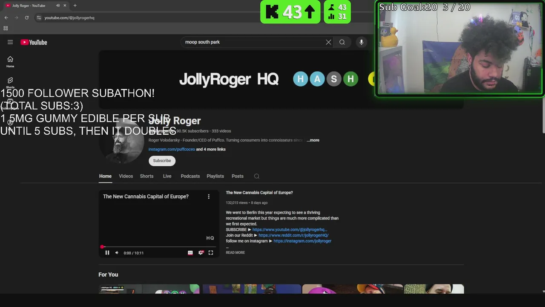Click the YouTube logo
The image size is (545, 307).
tap(34, 42)
